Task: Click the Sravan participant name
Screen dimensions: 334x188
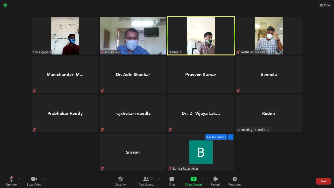Action: tap(133, 152)
